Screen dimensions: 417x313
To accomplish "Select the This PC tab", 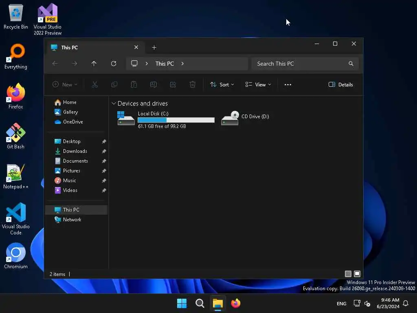I will pos(96,47).
